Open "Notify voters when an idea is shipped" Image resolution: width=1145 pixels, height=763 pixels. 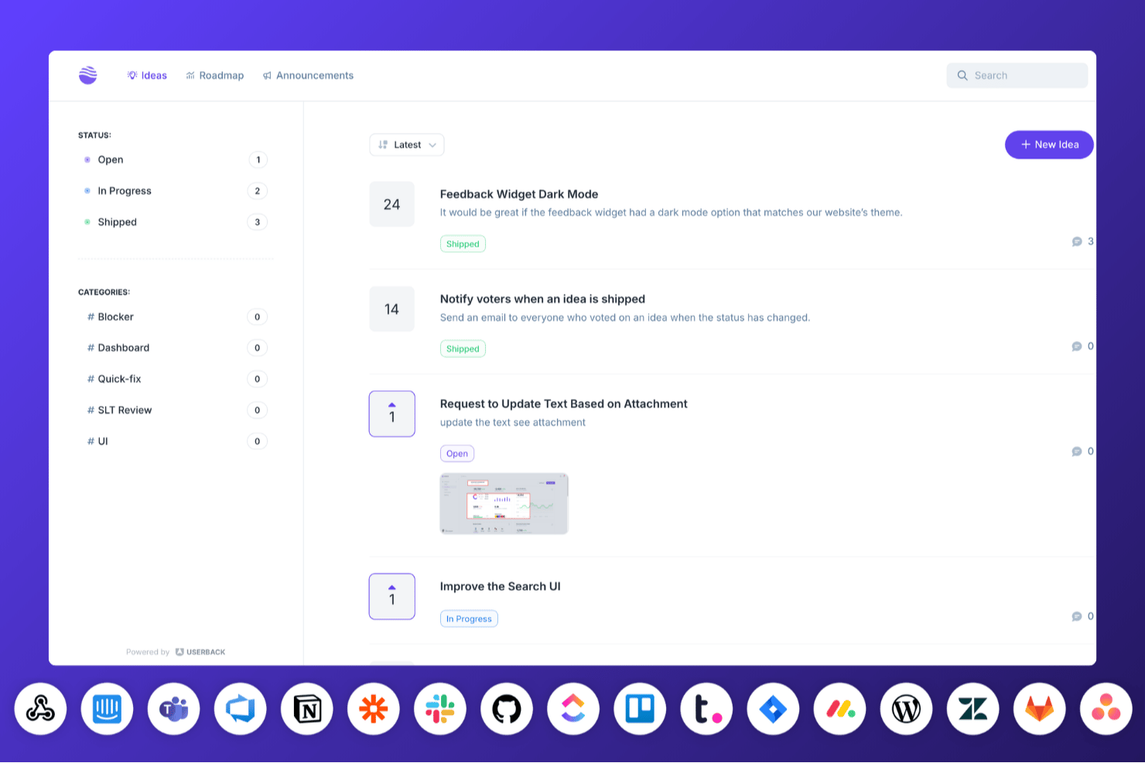pyautogui.click(x=542, y=299)
